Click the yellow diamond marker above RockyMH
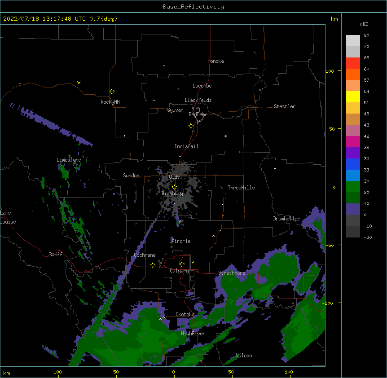This screenshot has height=378, width=387. tap(112, 92)
